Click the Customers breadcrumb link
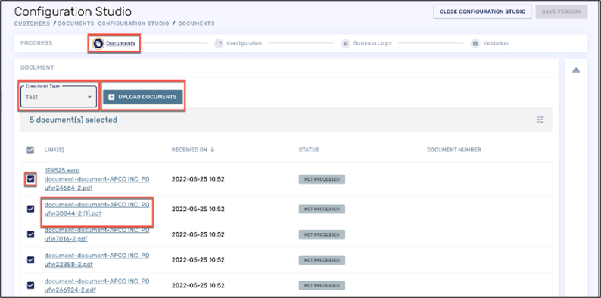This screenshot has height=298, width=601. pyautogui.click(x=33, y=23)
